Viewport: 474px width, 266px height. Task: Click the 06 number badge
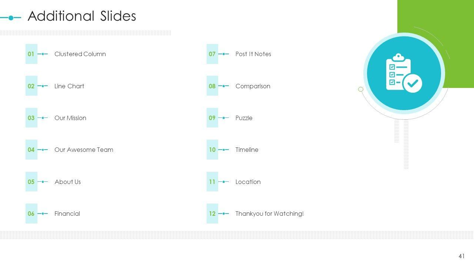point(31,214)
